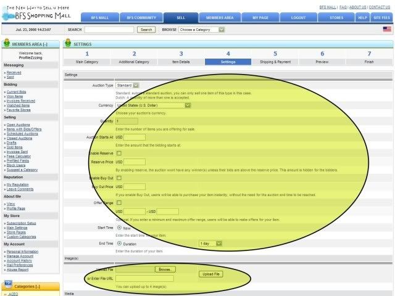The image size is (395, 296).
Task: Click the Upload File button
Action: 211,274
